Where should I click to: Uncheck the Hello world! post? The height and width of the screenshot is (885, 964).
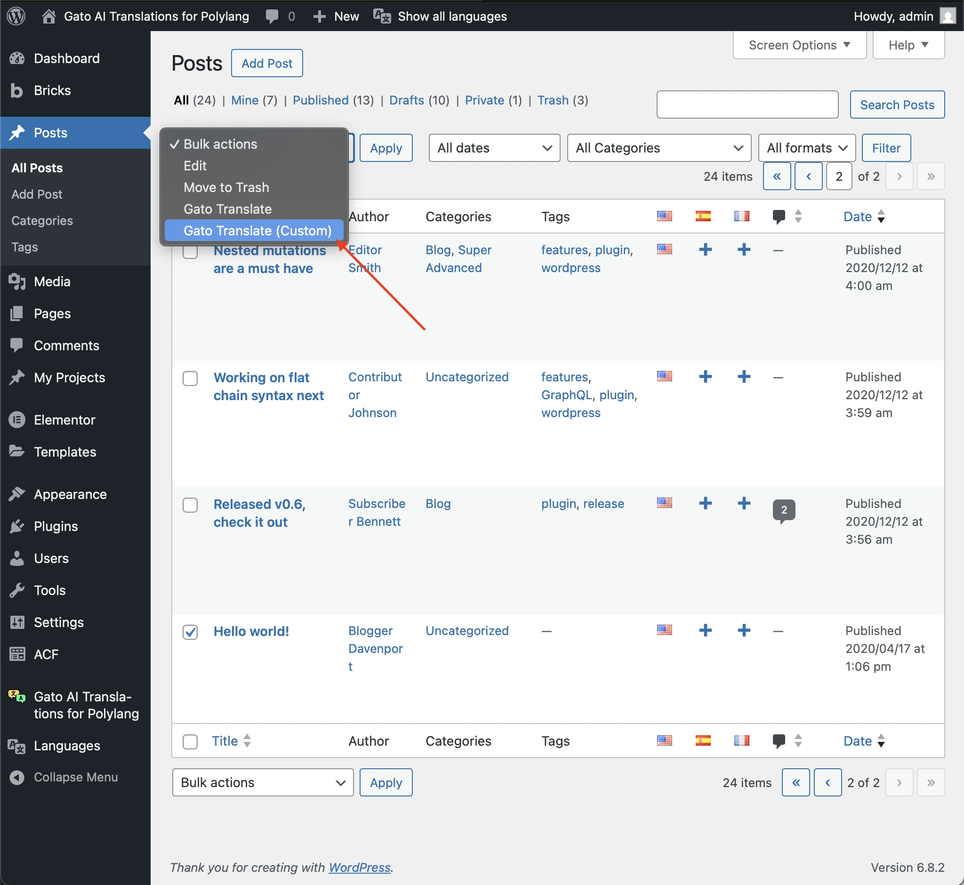pyautogui.click(x=190, y=632)
